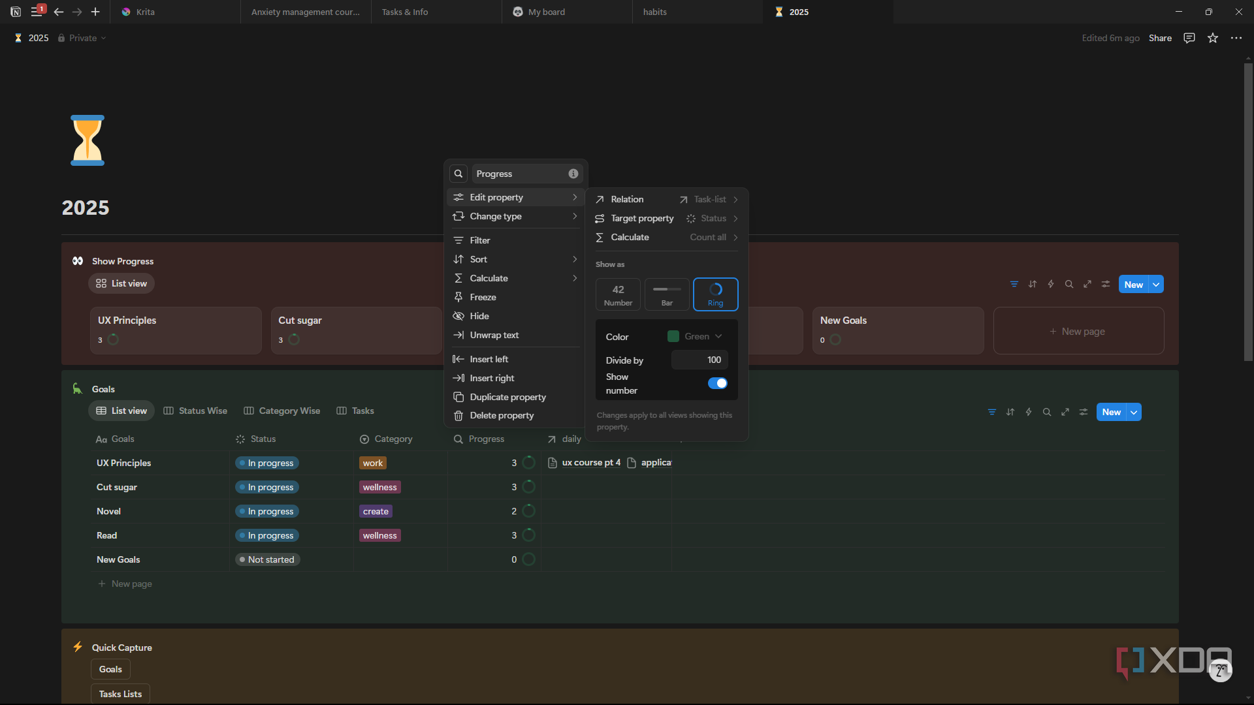Viewport: 1254px width, 705px height.
Task: Click expand full-page icon in Goals toolbar
Action: pos(1065,412)
